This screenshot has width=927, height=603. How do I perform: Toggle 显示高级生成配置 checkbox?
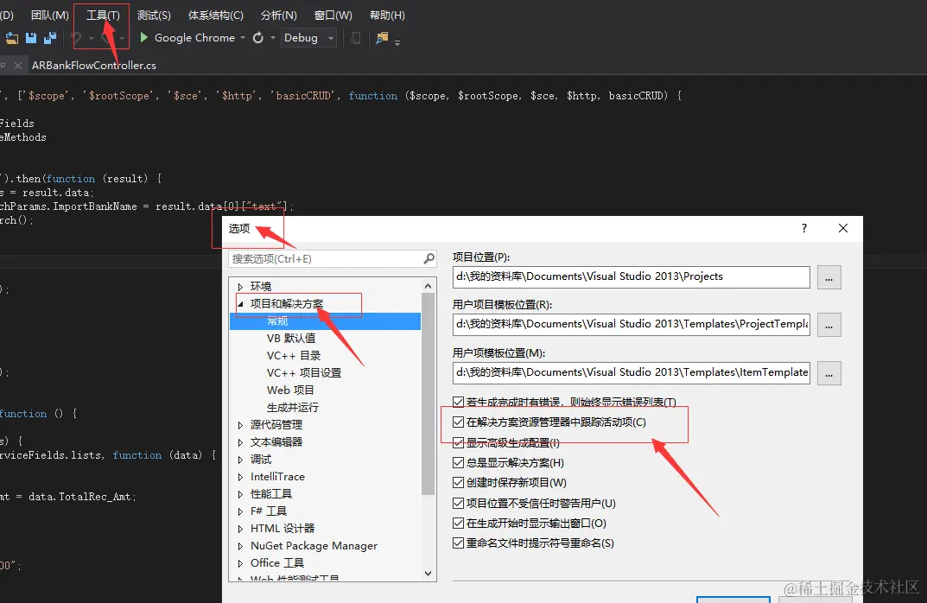point(458,442)
